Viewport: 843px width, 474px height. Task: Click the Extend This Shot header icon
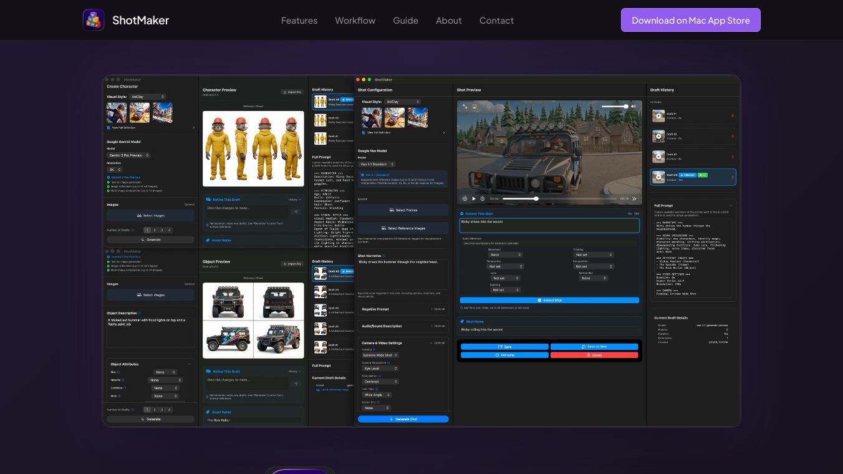pyautogui.click(x=462, y=213)
